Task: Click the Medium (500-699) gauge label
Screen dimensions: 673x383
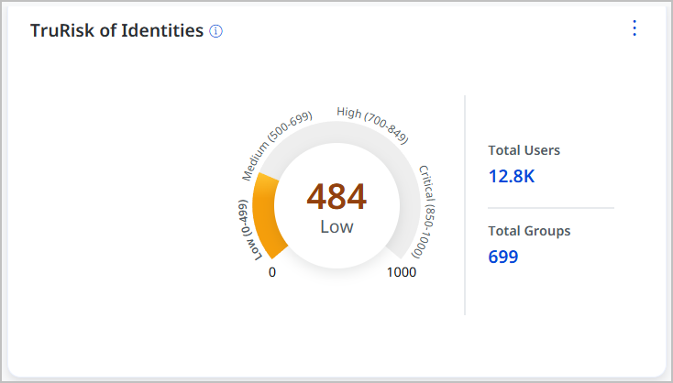Action: (277, 146)
